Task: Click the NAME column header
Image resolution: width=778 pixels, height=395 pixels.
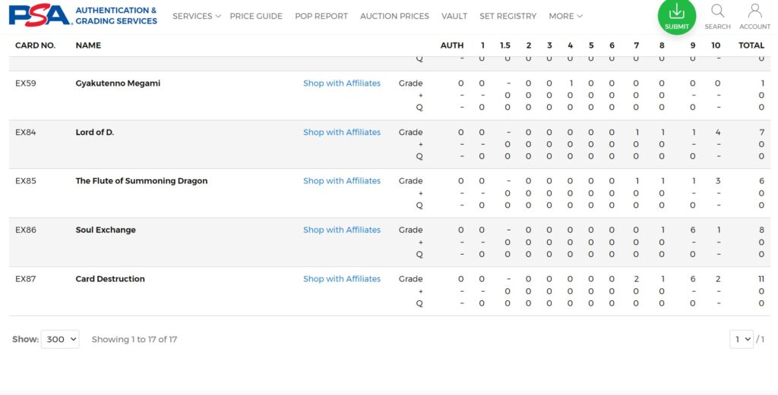Action: click(88, 45)
